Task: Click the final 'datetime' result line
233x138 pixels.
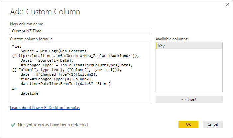Action: (29, 94)
